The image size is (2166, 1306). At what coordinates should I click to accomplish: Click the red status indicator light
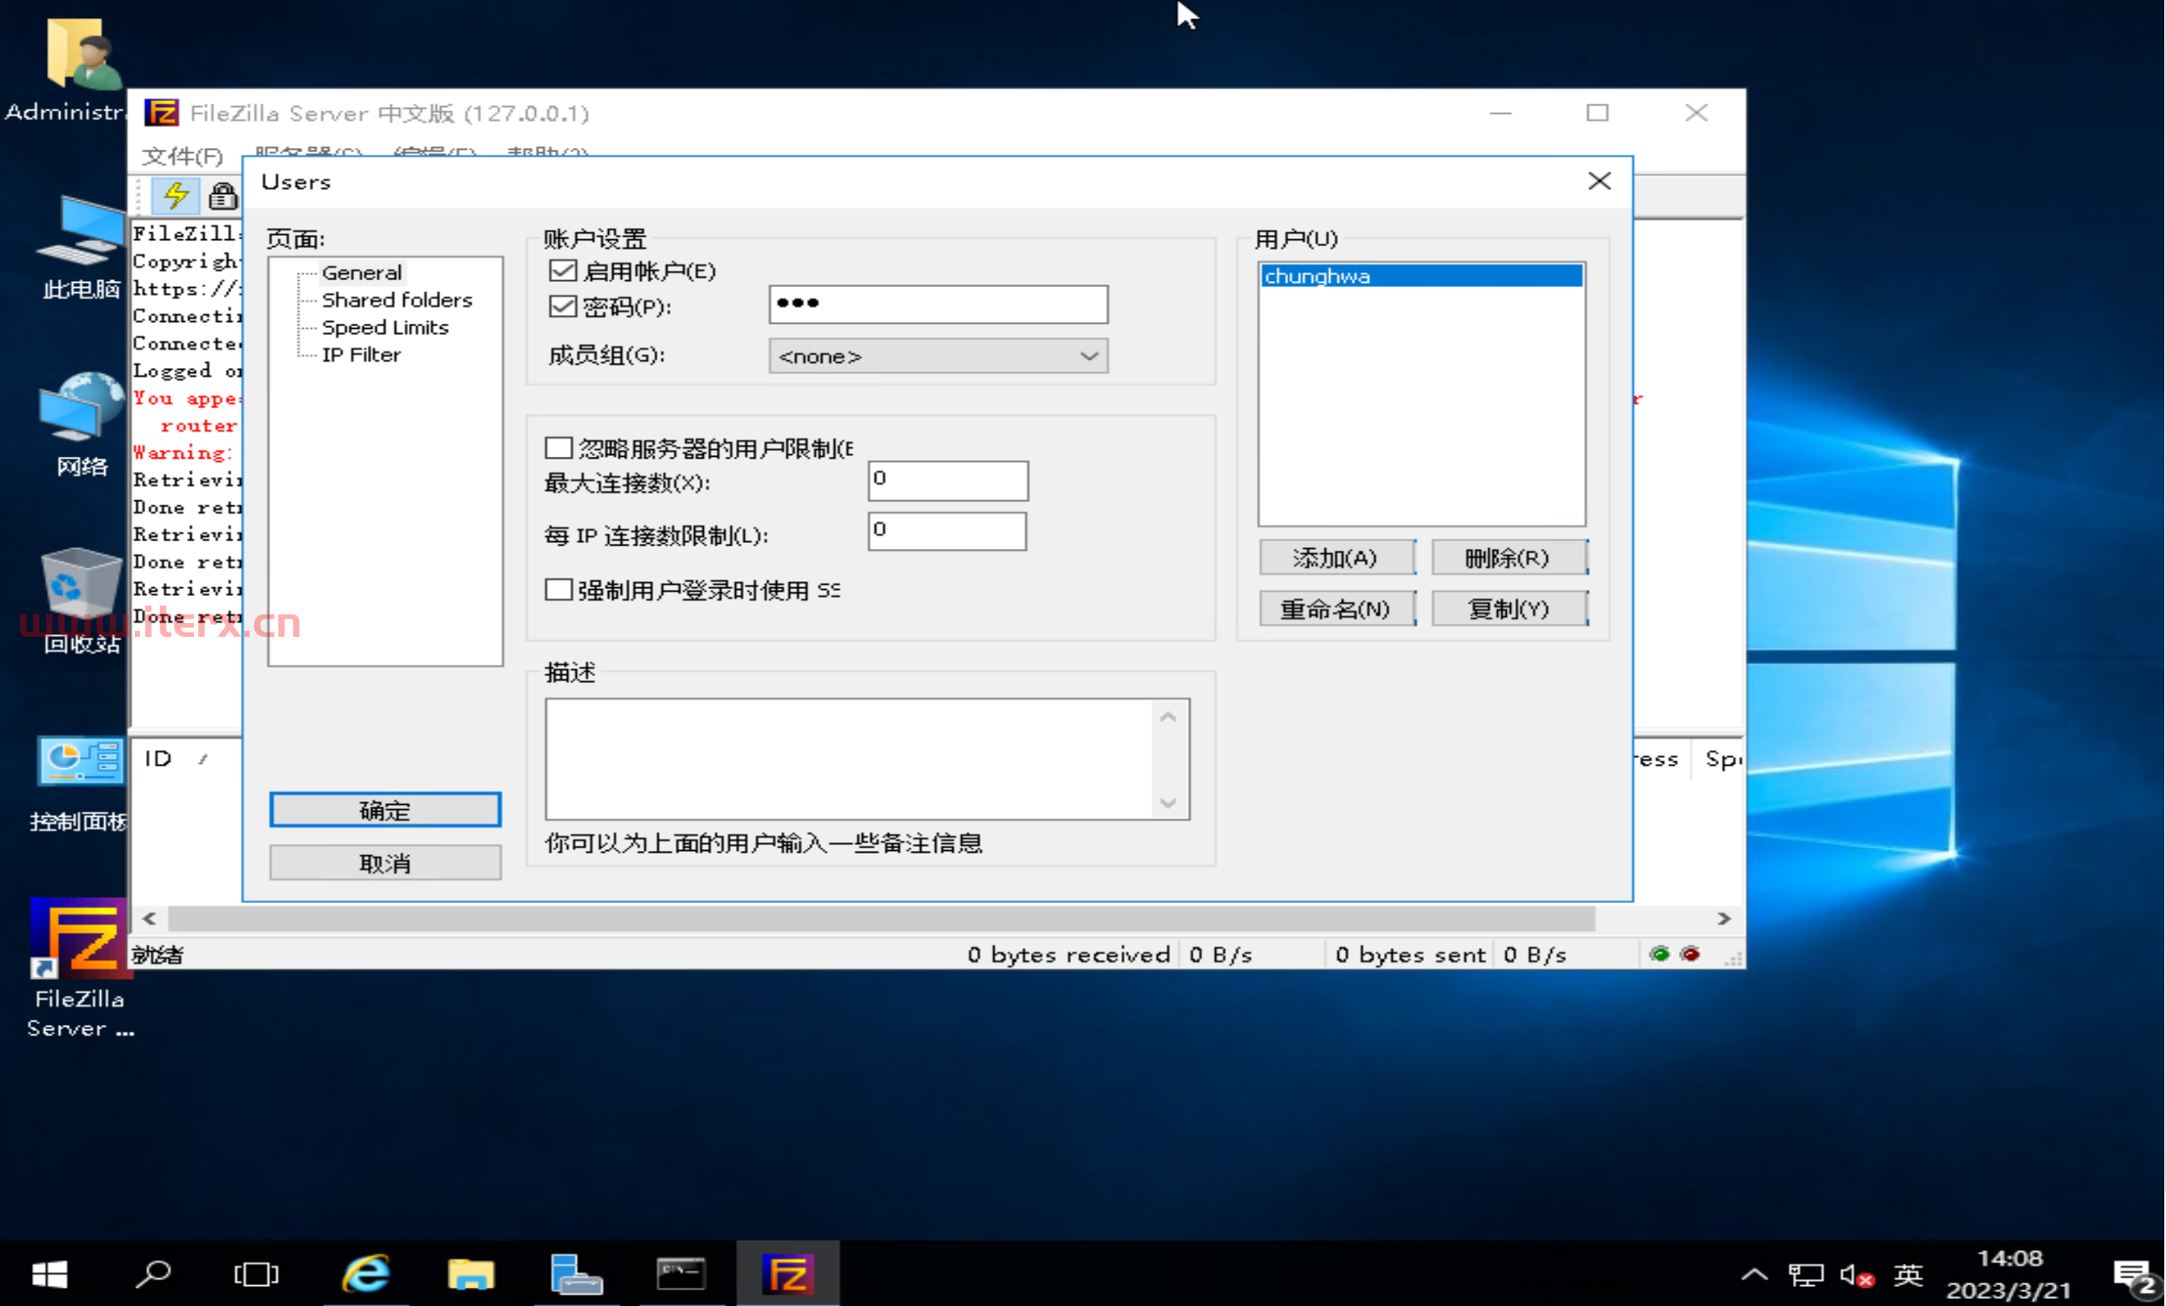tap(1690, 954)
